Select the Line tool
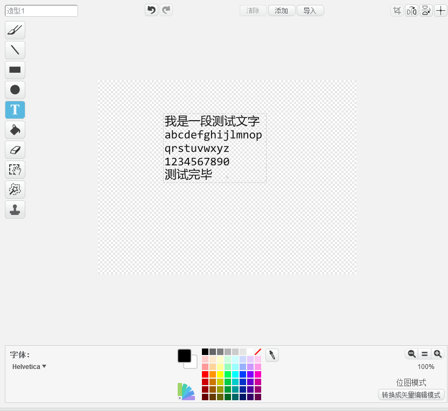This screenshot has height=411, width=448. coord(15,50)
